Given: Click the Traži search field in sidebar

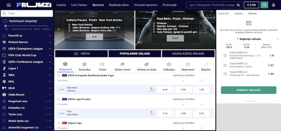Looking at the screenshot, I should pos(27,14).
